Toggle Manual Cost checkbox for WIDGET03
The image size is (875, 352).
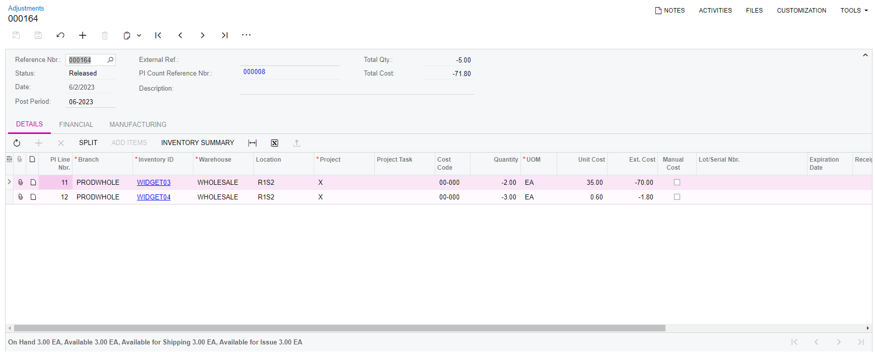[x=677, y=182]
